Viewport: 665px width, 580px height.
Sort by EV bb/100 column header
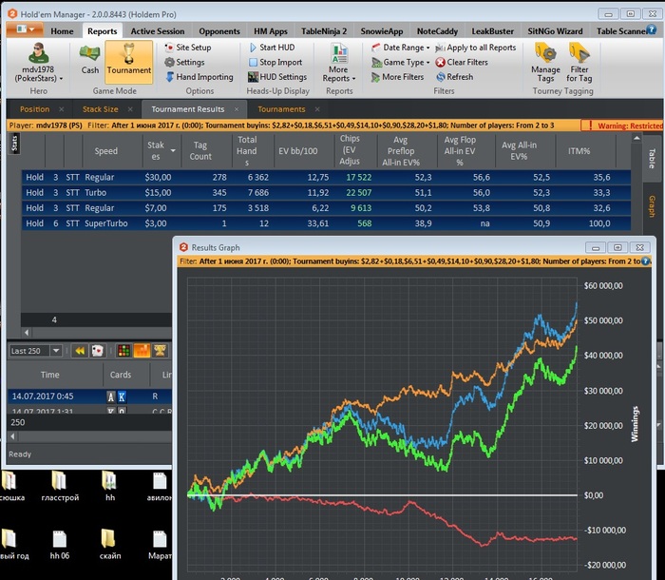[x=297, y=151]
